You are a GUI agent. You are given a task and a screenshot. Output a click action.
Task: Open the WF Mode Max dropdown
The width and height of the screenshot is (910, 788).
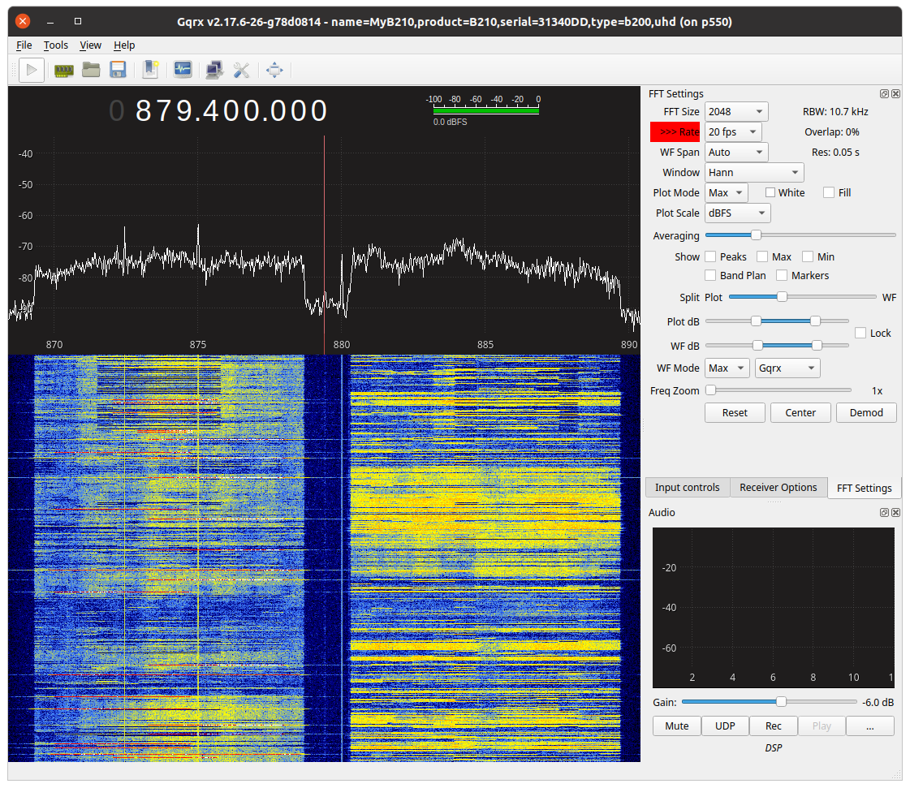pos(727,368)
